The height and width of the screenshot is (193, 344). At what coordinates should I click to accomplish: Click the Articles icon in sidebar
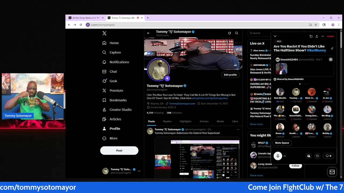pyautogui.click(x=104, y=119)
